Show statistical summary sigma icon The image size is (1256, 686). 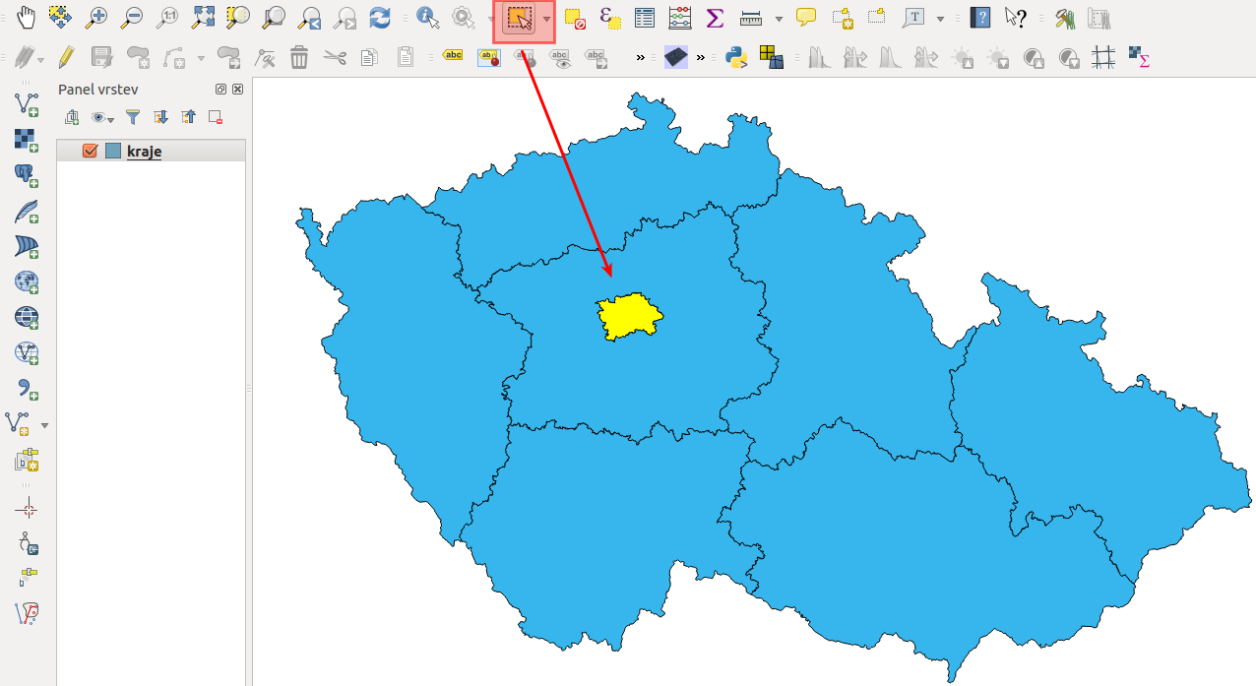(x=716, y=17)
